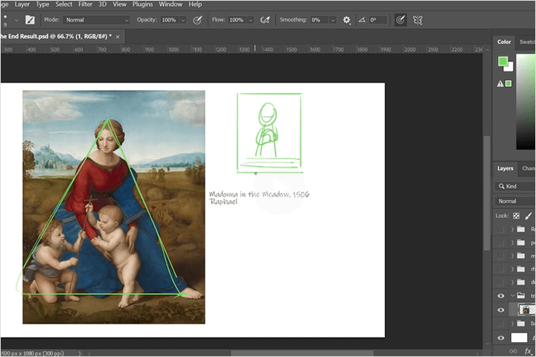The height and width of the screenshot is (357, 536).
Task: Open the painting Mode dropdown
Action: [96, 20]
